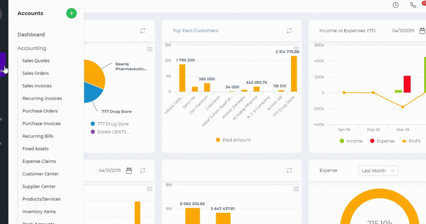Click the green plus button beside Accounts

71,14
